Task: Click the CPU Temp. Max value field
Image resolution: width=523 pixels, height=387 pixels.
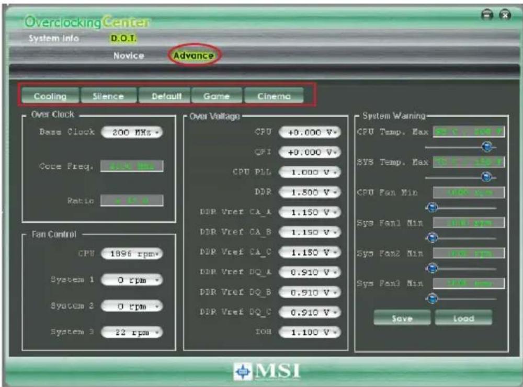Action: [469, 132]
